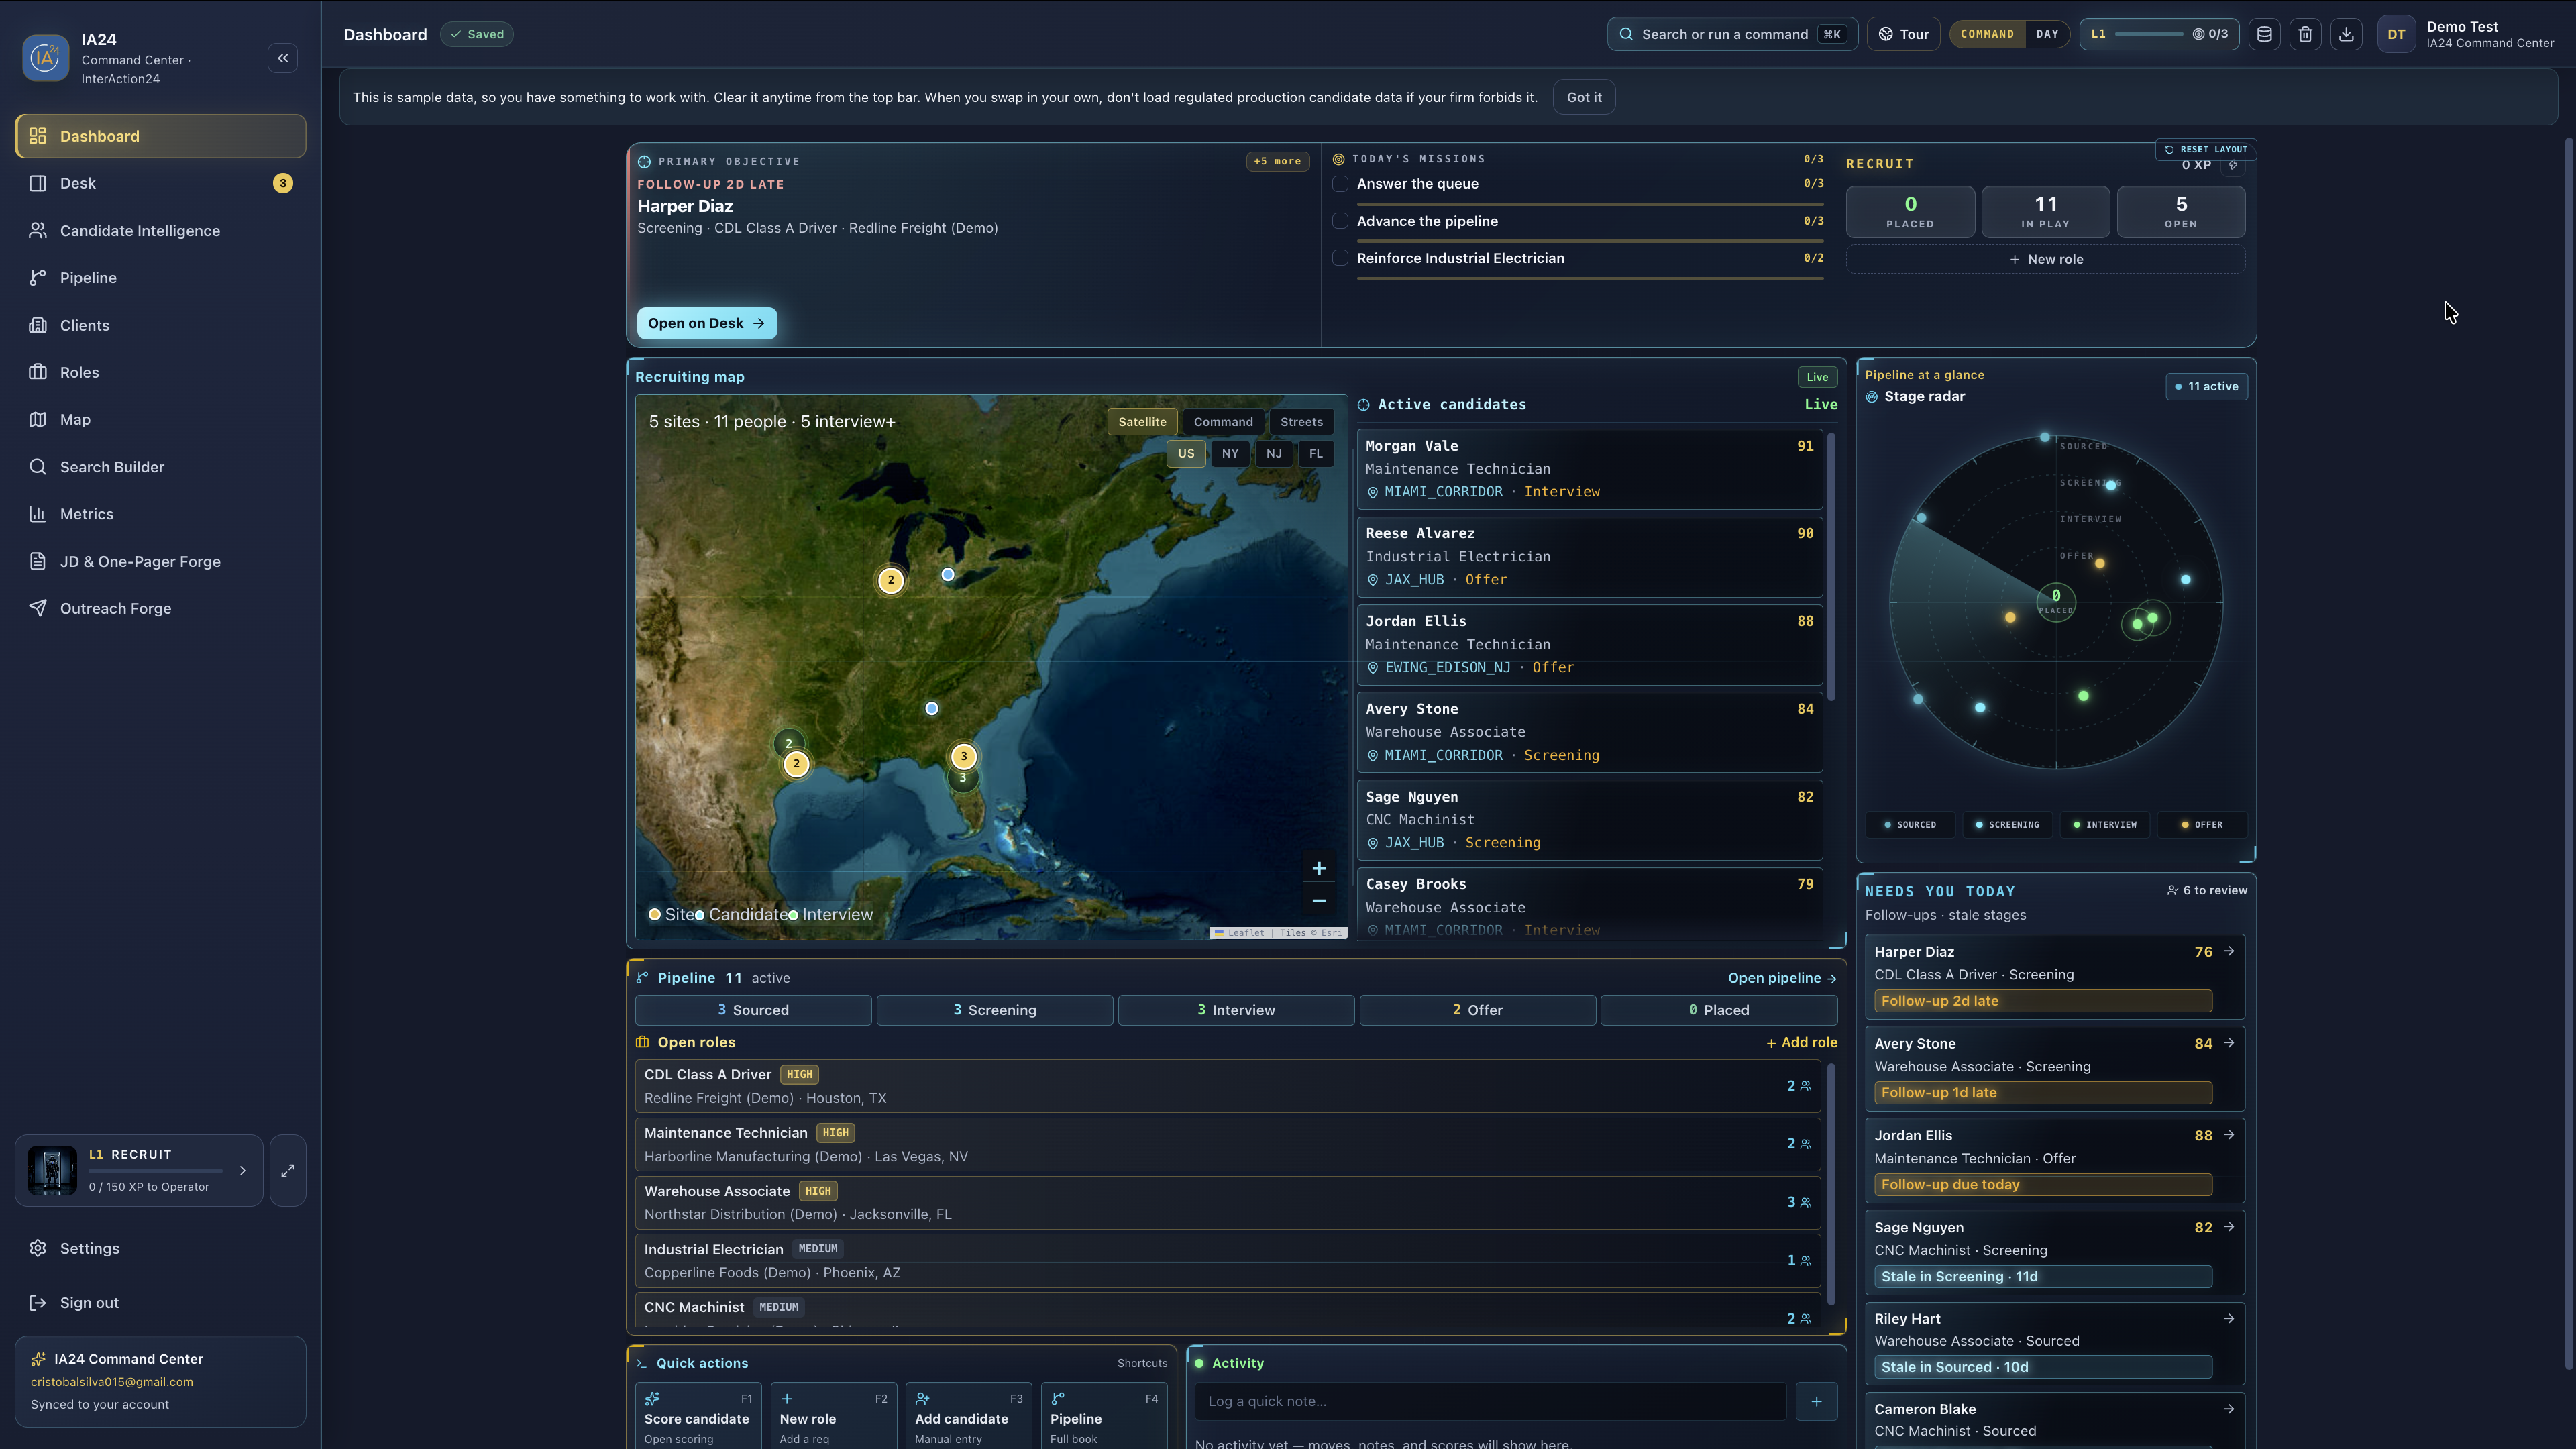Screen dimensions: 2576x1449
Task: Add the activity note with plus button
Action: (x=1816, y=1401)
